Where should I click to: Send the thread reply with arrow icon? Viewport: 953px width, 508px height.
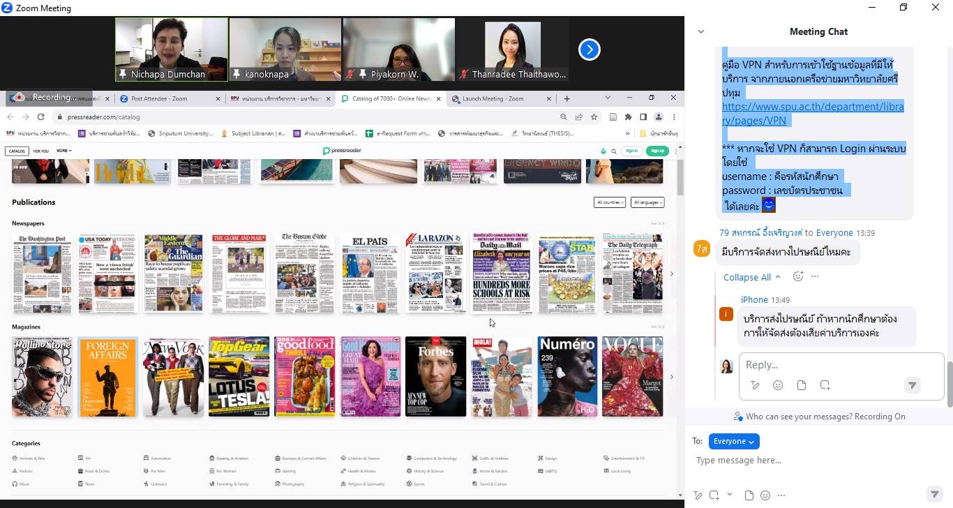911,385
